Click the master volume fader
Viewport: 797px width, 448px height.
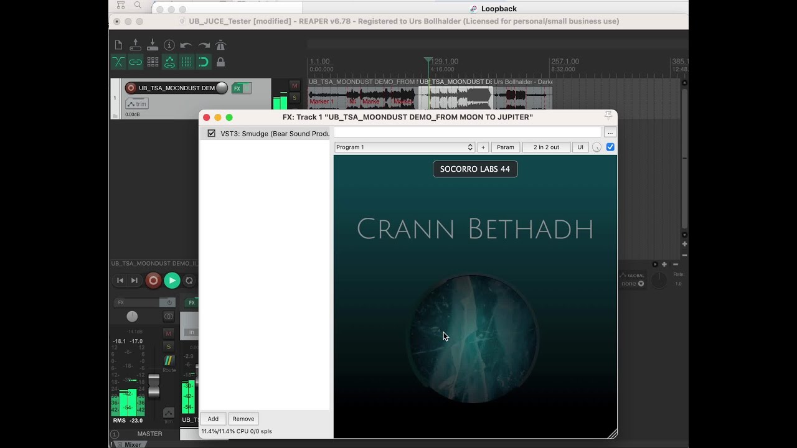154,386
